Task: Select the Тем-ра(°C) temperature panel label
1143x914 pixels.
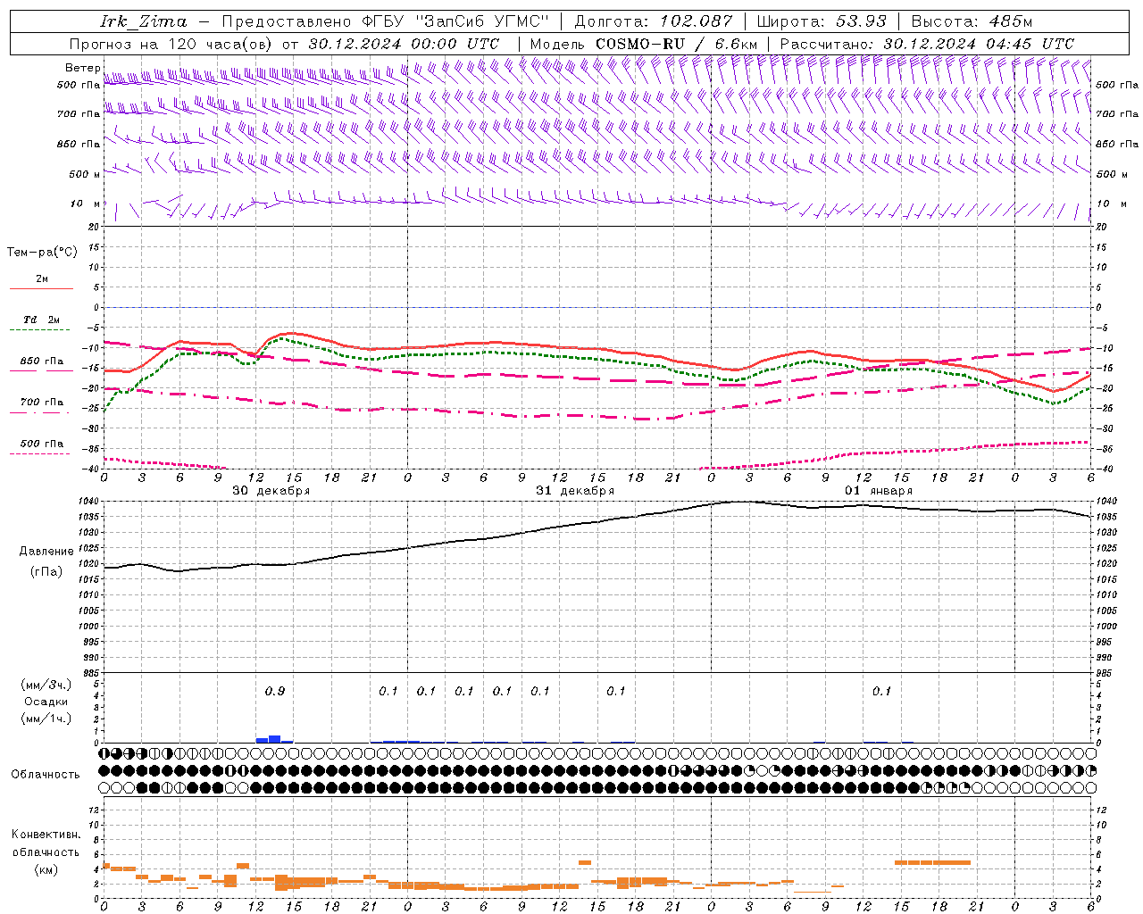Action: 42,253
